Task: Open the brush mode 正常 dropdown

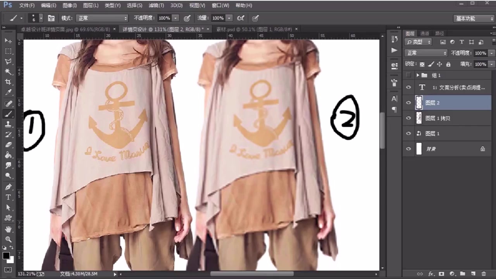Action: click(x=102, y=18)
